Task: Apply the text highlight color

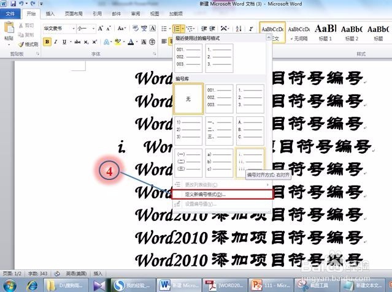Action: pos(117,42)
